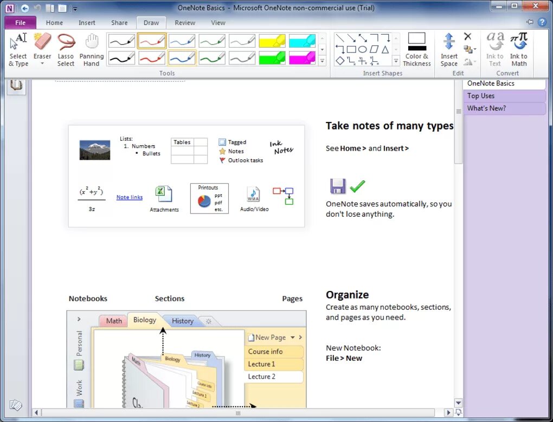Insert an ellipse shape

pos(363,49)
